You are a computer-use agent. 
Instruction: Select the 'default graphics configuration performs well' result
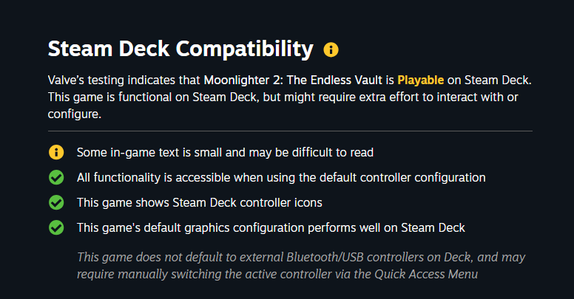[x=271, y=227]
